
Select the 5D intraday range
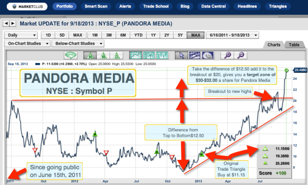tap(62, 35)
